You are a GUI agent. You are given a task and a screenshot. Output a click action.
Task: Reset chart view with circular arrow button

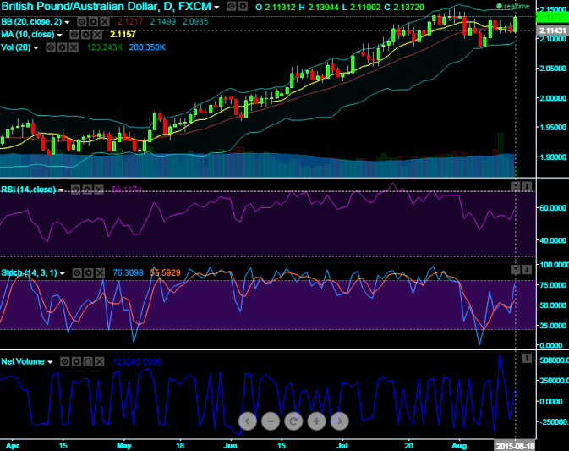(x=293, y=421)
